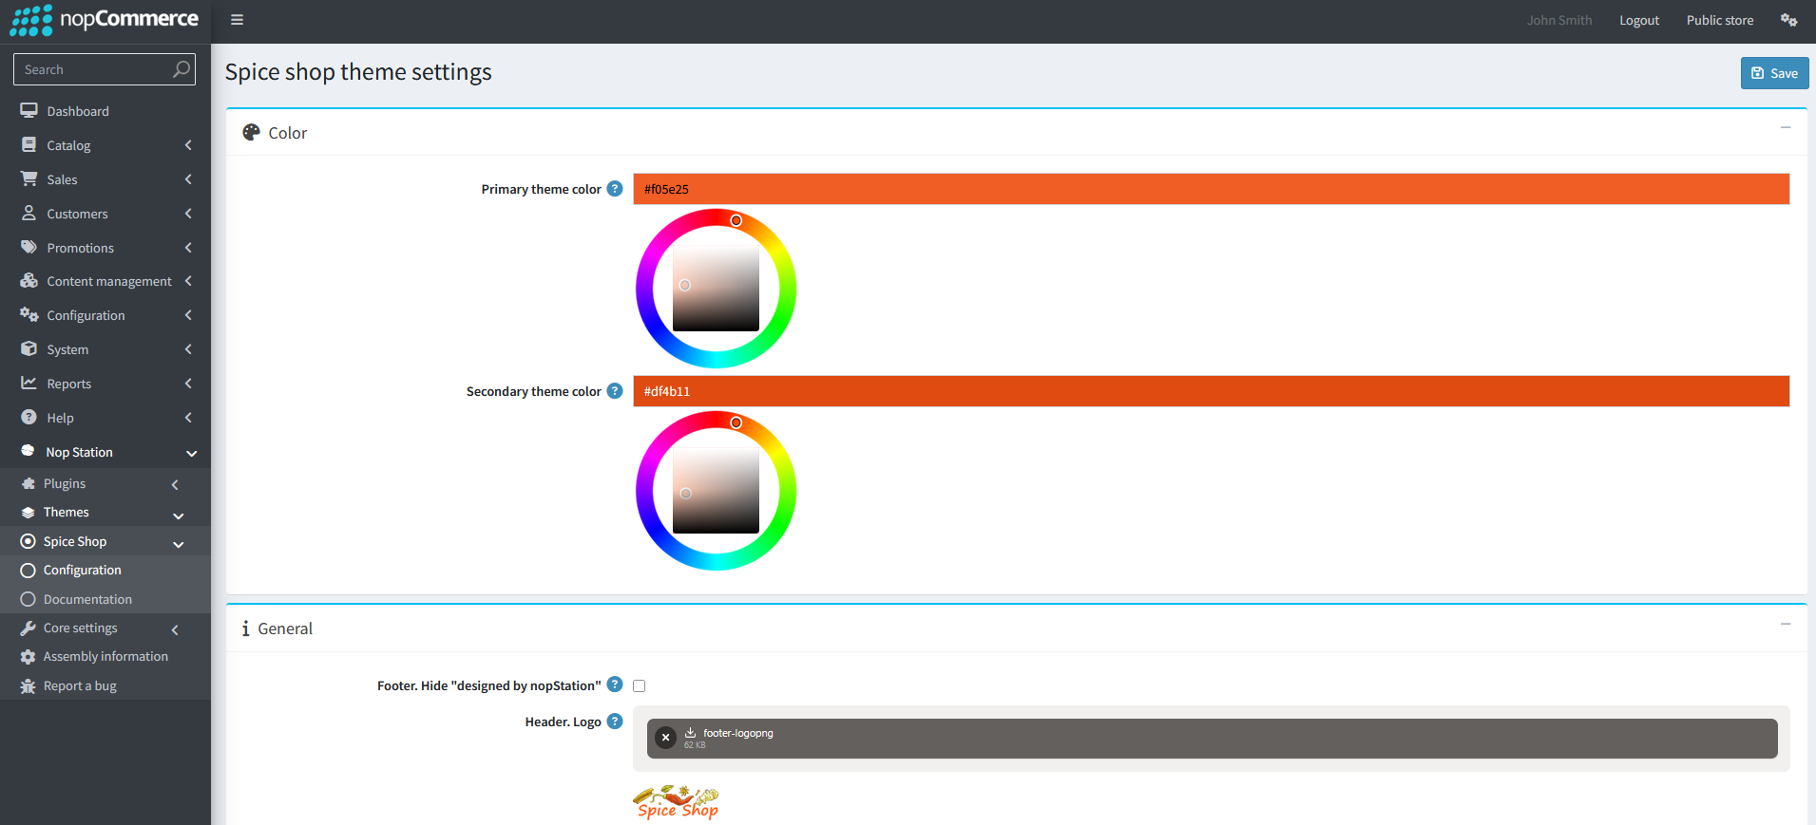Expand the Sales menu arrow
The height and width of the screenshot is (825, 1816).
188,179
